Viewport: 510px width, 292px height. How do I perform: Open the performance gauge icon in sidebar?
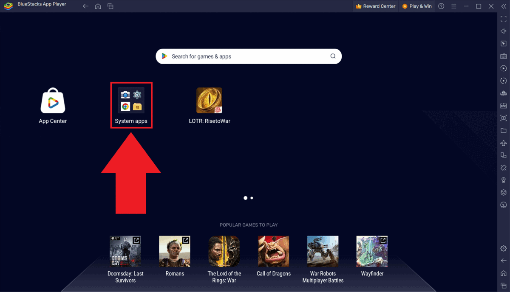[x=504, y=205]
